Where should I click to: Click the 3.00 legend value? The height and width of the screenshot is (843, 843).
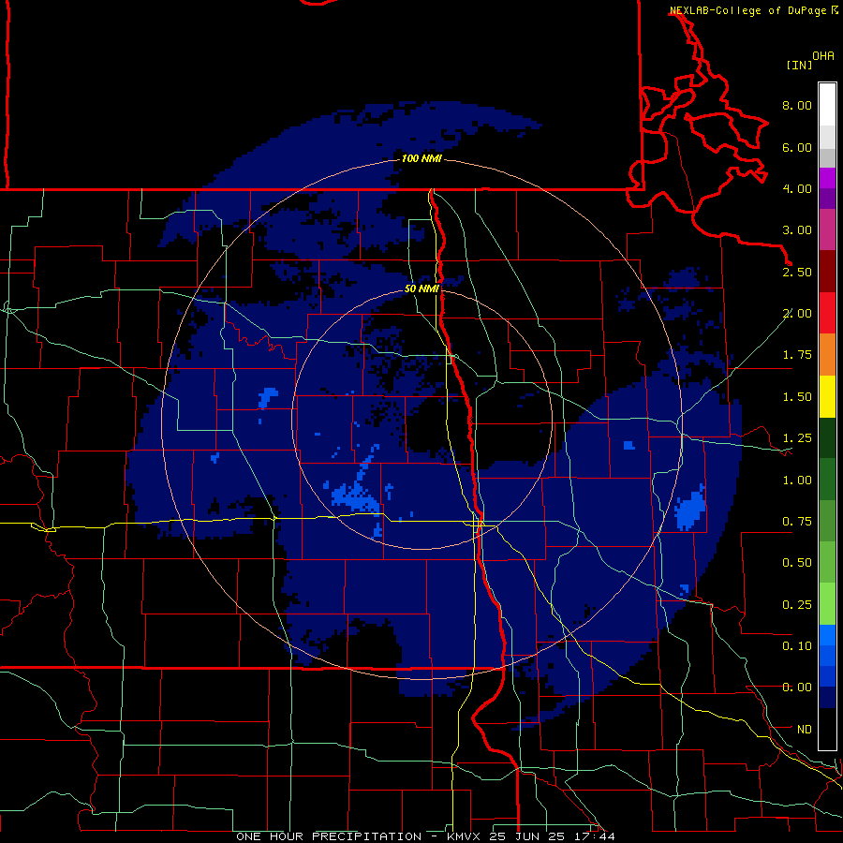797,229
